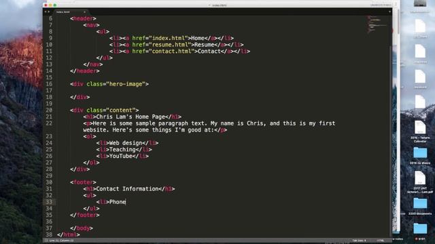The height and width of the screenshot is (244, 435).
Task: Click the "content" class value
Action: point(121,110)
